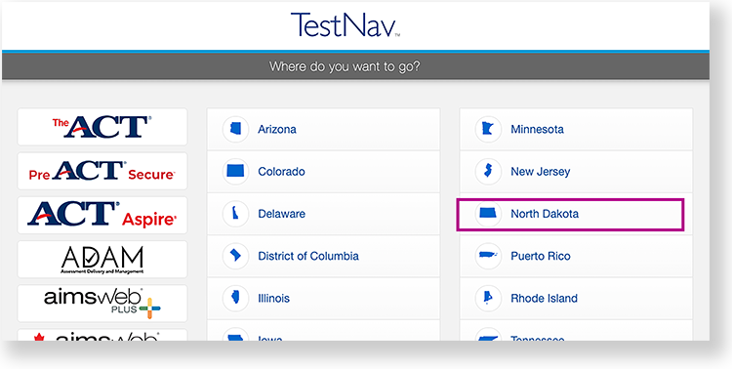Click the Puerto Rico shape icon
Viewport: 732px width, 369px height.
coord(488,256)
